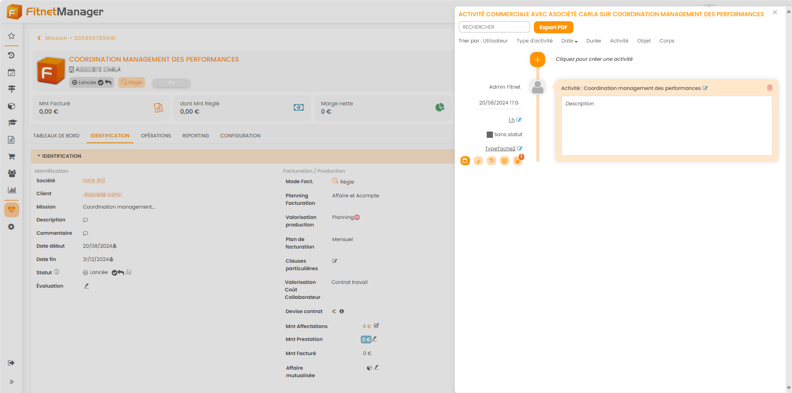Viewport: 792px width, 393px height.
Task: Click the plus button to create an activity
Action: [537, 60]
